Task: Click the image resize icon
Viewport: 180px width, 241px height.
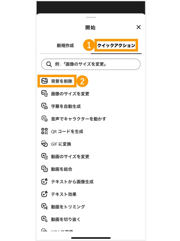Action: click(44, 94)
